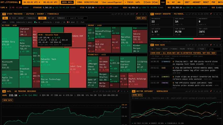Select the TURNOVER sizing mode
The width and height of the screenshot is (223, 125).
pyautogui.click(x=61, y=18)
